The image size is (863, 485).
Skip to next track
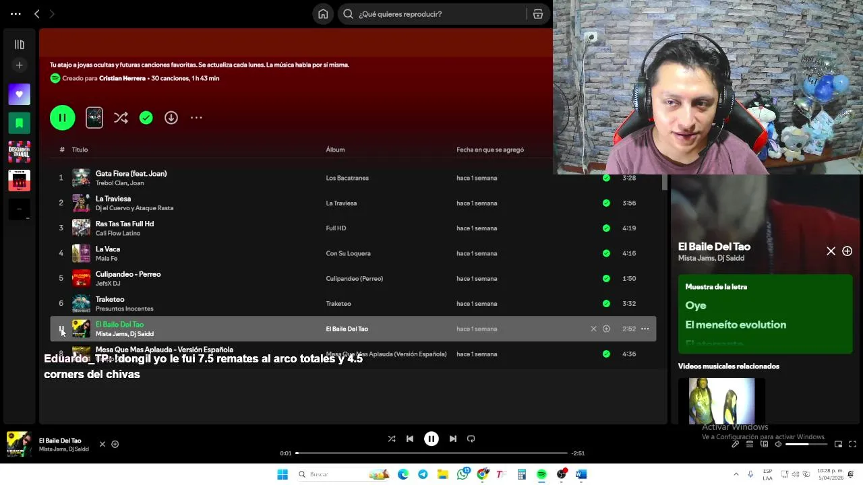pyautogui.click(x=453, y=439)
